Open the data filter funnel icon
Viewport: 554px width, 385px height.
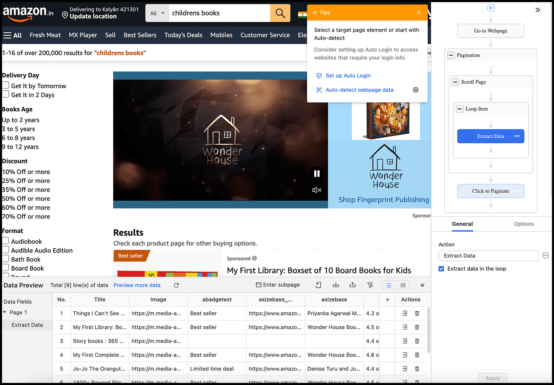click(x=370, y=285)
